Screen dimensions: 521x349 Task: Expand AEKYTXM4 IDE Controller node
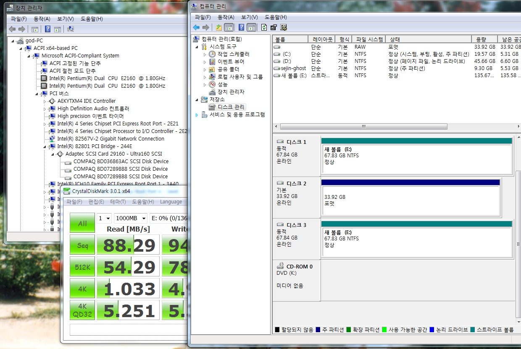(x=45, y=101)
